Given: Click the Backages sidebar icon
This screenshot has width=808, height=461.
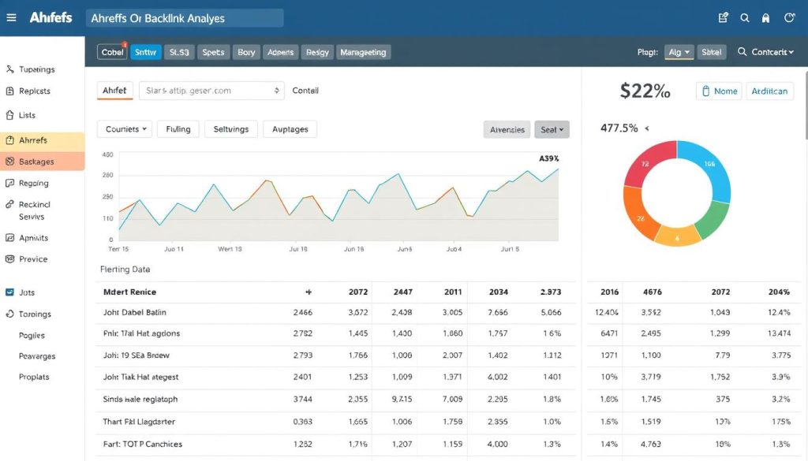Looking at the screenshot, I should click(x=9, y=162).
